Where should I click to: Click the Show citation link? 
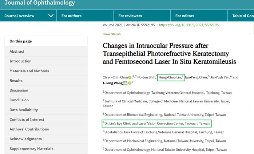(112, 34)
